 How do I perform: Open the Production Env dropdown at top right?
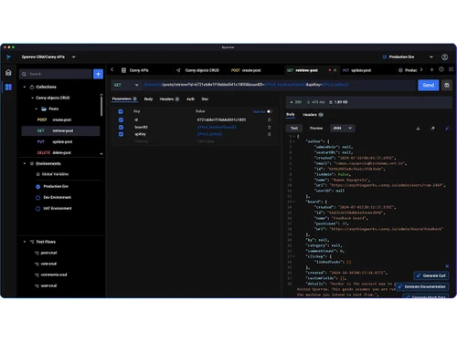(431, 57)
